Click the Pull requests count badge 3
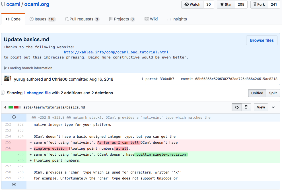This screenshot has height=192, width=282. click(97, 19)
